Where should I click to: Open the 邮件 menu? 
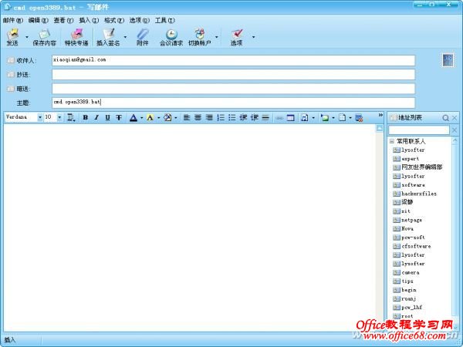[13, 20]
